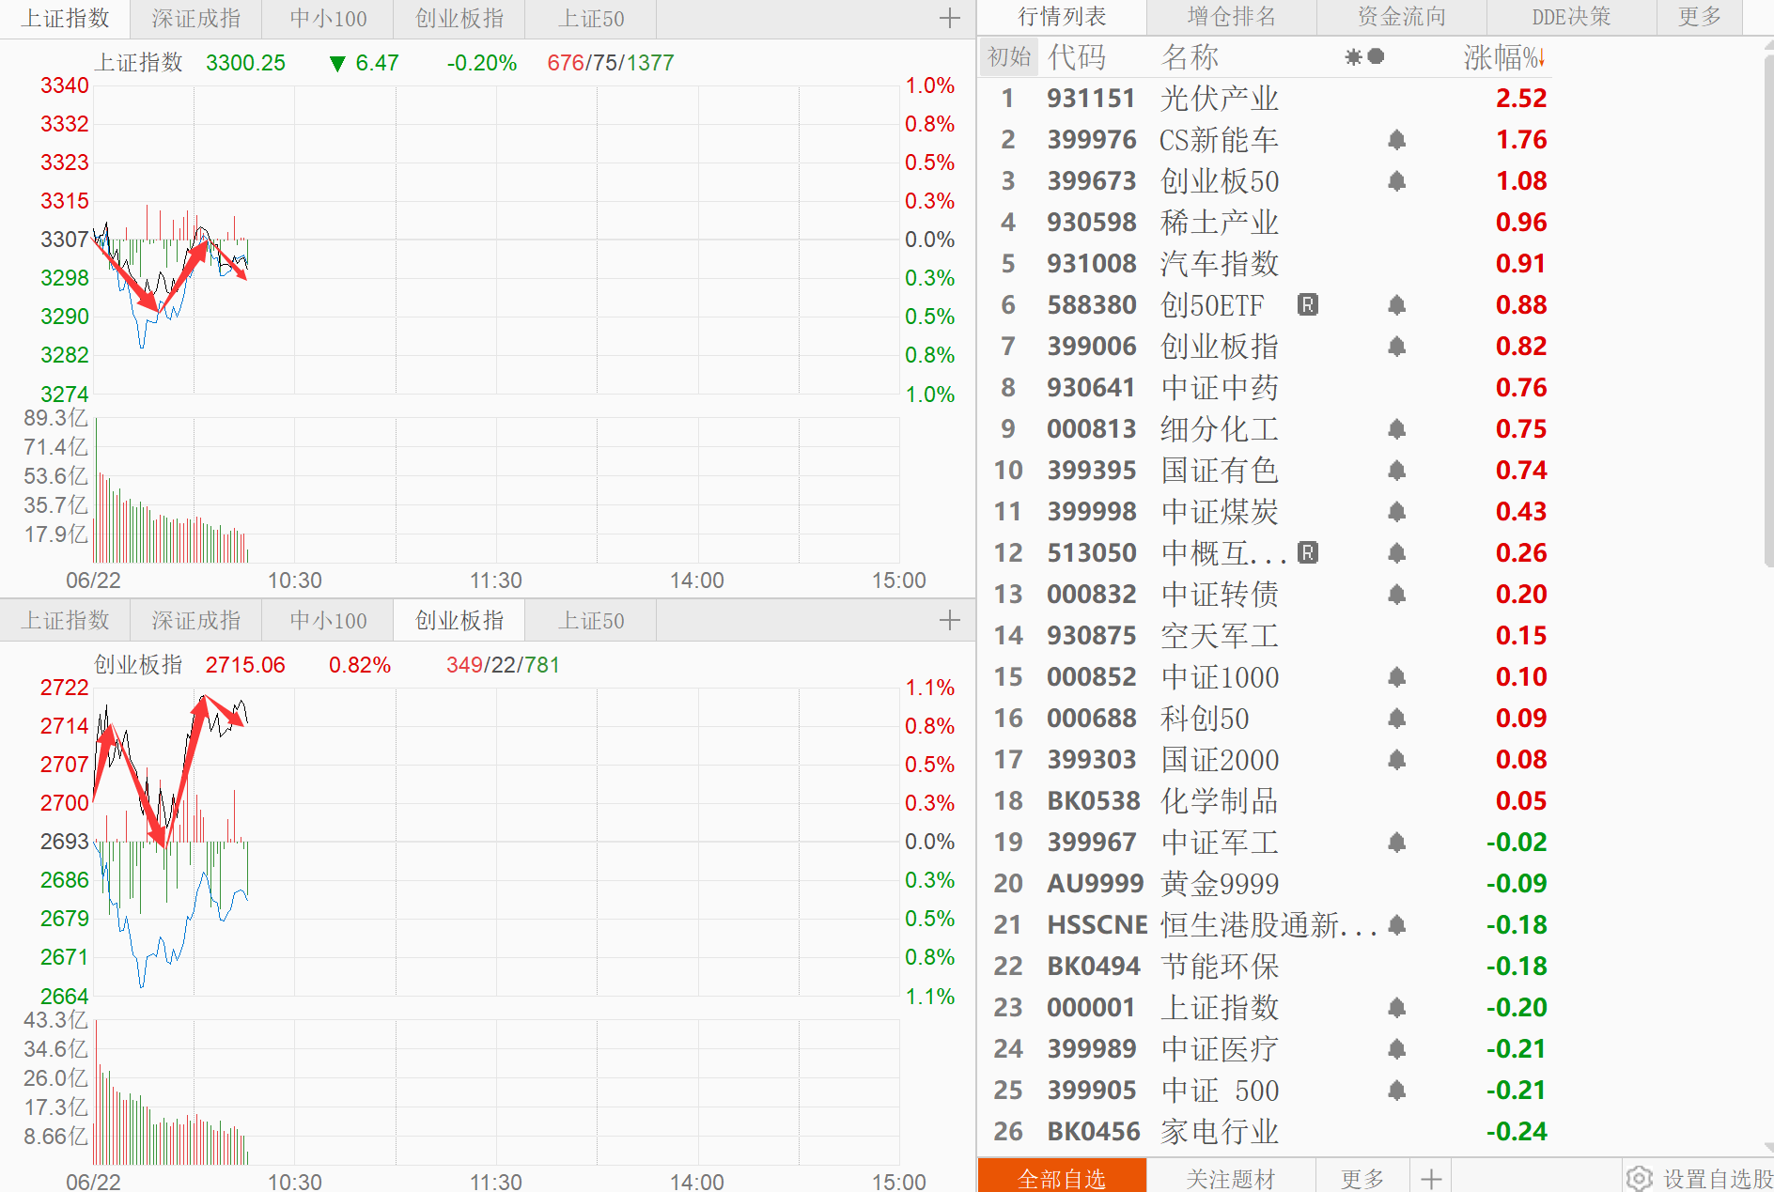Select the 上证指数 tab of the upper chart

(x=66, y=19)
